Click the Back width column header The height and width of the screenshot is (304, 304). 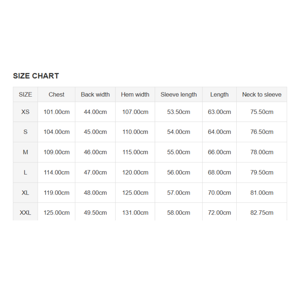click(x=95, y=95)
